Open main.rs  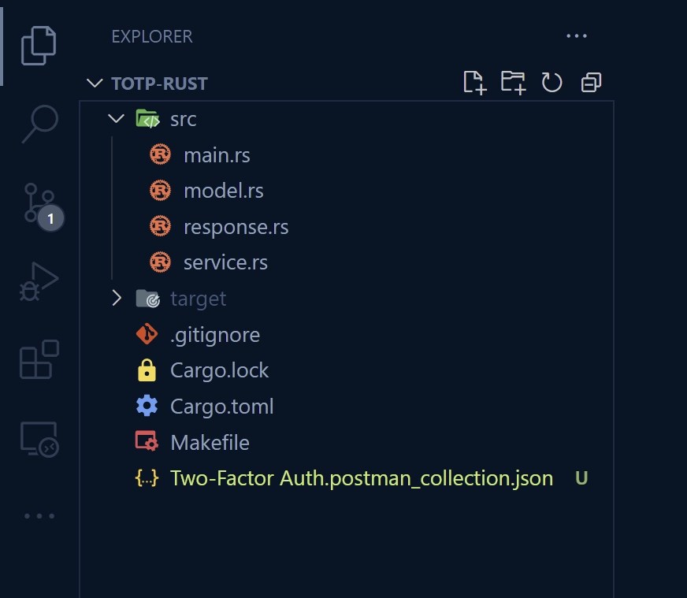point(217,154)
